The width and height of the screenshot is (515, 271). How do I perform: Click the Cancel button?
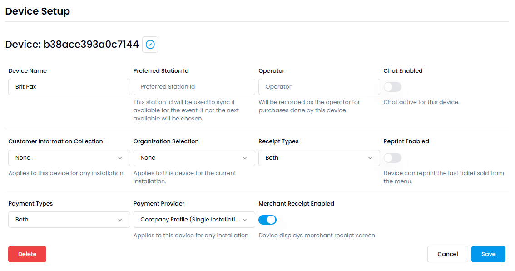[447, 254]
